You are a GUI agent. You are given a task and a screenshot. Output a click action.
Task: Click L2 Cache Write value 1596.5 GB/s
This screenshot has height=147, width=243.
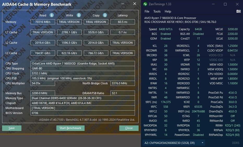pos(69,43)
